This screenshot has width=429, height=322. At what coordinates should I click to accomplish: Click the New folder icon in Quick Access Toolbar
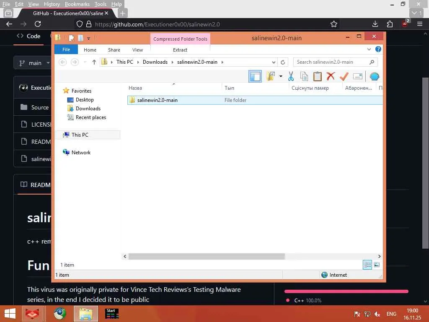pos(81,38)
